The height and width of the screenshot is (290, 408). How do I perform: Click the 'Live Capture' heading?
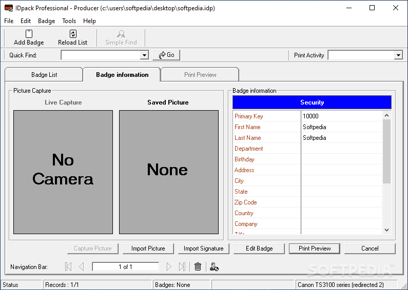click(x=63, y=102)
